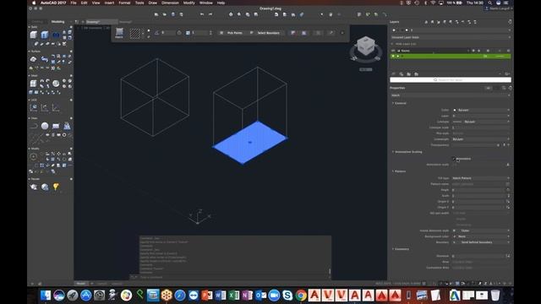Select the rectangle draw tool
Image resolution: width=541 pixels, height=304 pixels.
56,126
